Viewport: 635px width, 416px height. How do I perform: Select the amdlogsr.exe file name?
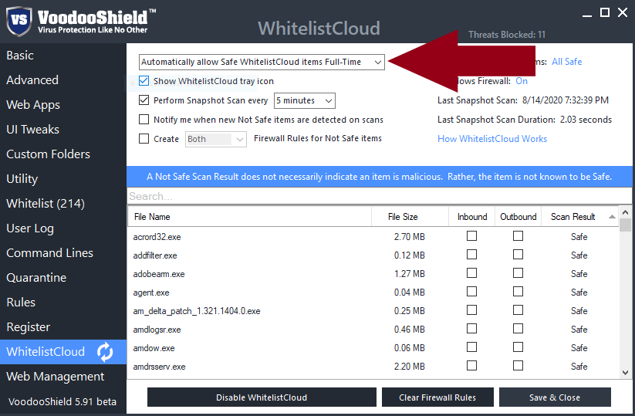[157, 330]
